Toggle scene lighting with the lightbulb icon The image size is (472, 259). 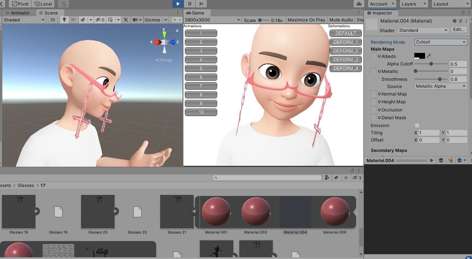(64, 20)
